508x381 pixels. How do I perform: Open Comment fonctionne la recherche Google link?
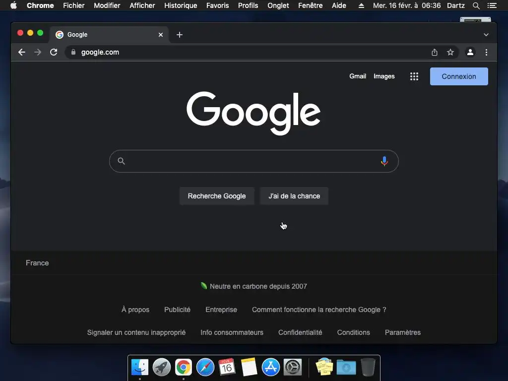tap(319, 310)
